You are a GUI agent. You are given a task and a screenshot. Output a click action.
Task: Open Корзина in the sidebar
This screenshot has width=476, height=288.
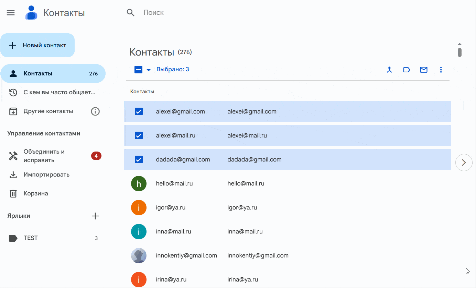pos(36,193)
